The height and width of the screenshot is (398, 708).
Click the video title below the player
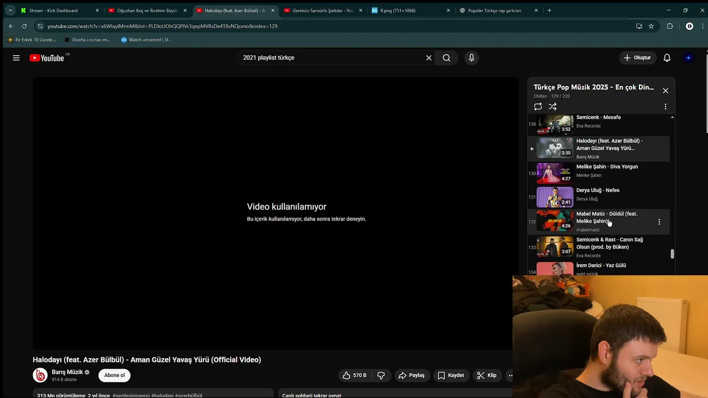tap(147, 360)
